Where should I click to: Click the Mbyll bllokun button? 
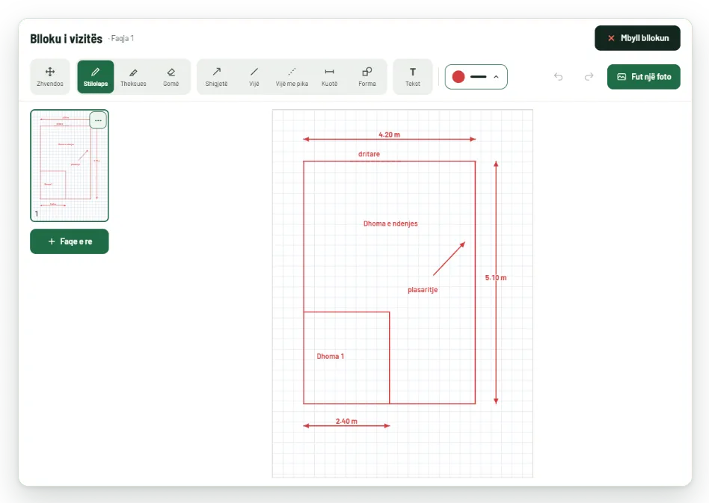(637, 38)
